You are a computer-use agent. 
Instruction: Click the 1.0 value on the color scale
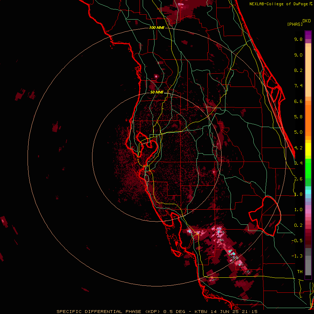tap(298, 210)
